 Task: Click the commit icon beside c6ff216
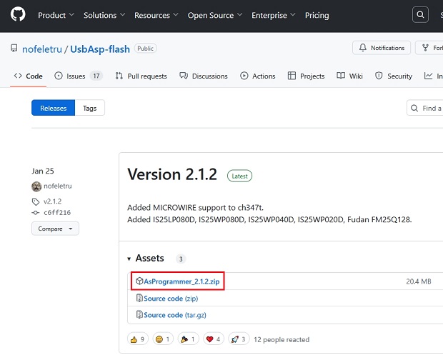[36, 213]
